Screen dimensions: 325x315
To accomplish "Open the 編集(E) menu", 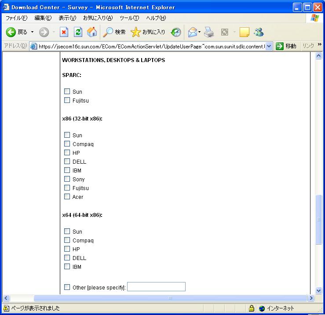I will 43,18.
